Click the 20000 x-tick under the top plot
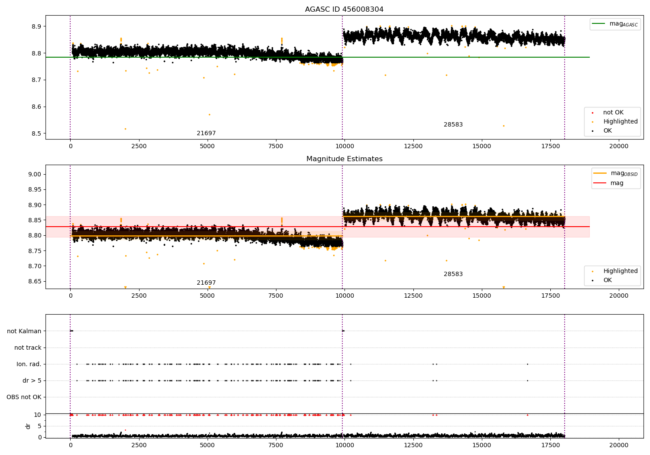Screen dimensions: 650x455 click(619, 146)
